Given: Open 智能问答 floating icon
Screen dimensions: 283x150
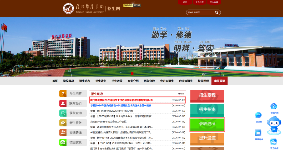Looking at the screenshot, I should coord(274,106).
